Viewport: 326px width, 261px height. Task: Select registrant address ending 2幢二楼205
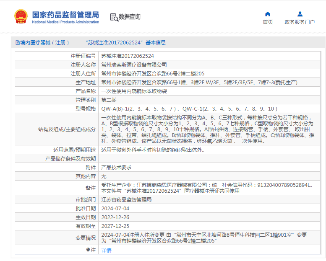click(x=153, y=73)
